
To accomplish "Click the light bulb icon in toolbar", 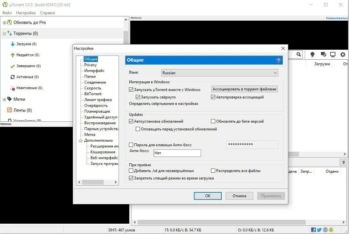I will pos(312,55).
